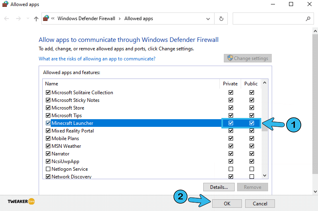
Task: Toggle Minecraft Launcher Private checkbox
Action: pyautogui.click(x=231, y=123)
